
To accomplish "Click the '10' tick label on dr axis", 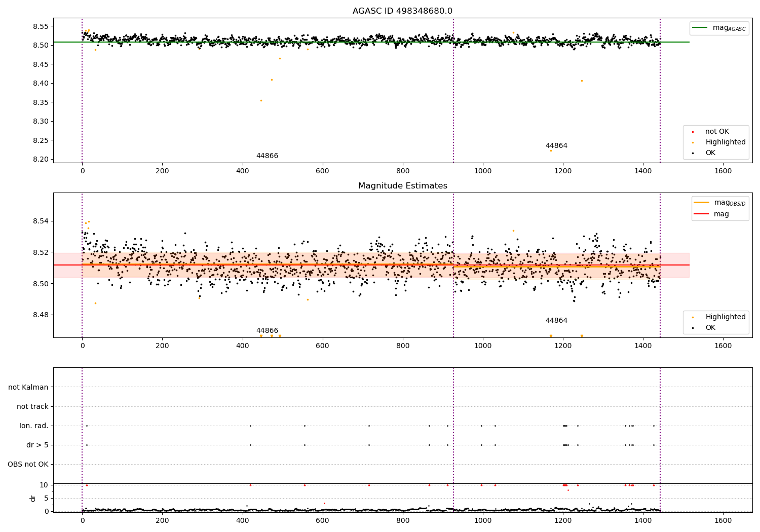I will (x=44, y=485).
